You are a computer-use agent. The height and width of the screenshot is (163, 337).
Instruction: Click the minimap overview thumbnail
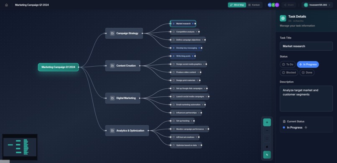pyautogui.click(x=20, y=147)
